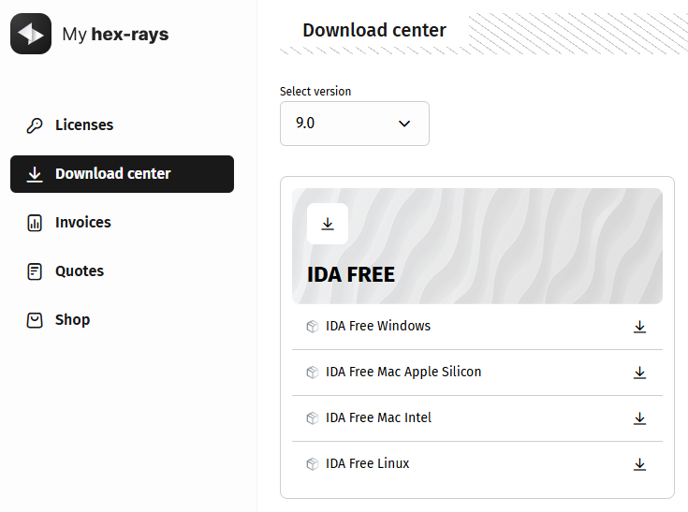Expand version list using the chevron arrow
688x512 pixels.
[x=404, y=124]
